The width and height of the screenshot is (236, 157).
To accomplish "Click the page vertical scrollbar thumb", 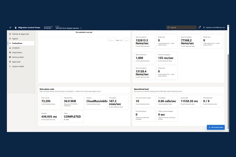I will (x=228, y=92).
